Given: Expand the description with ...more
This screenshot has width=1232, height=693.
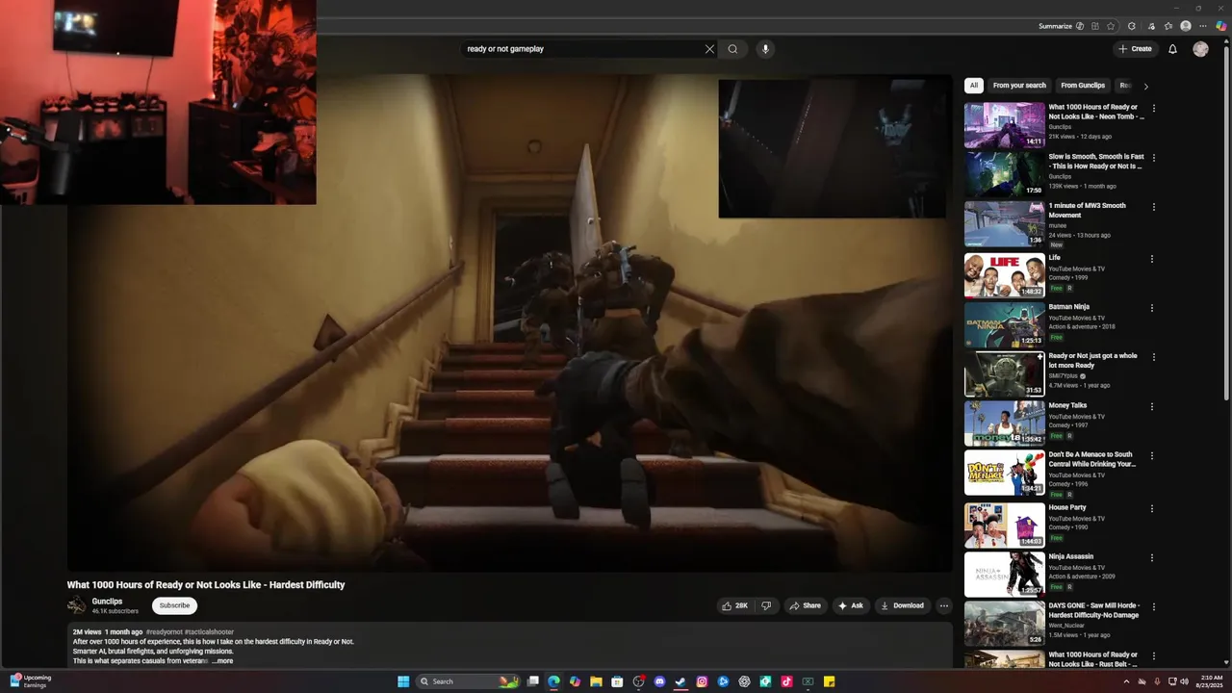Looking at the screenshot, I should 222,661.
